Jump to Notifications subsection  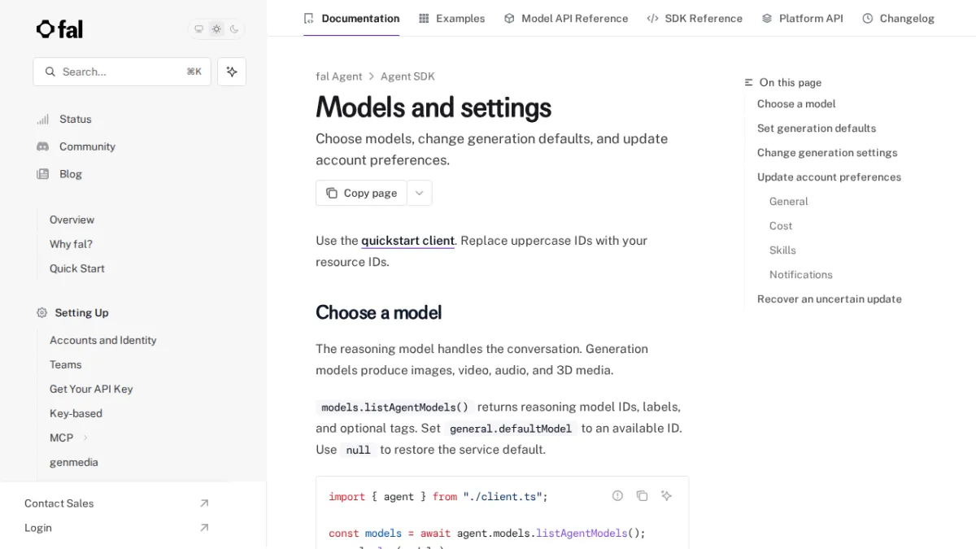pyautogui.click(x=801, y=275)
